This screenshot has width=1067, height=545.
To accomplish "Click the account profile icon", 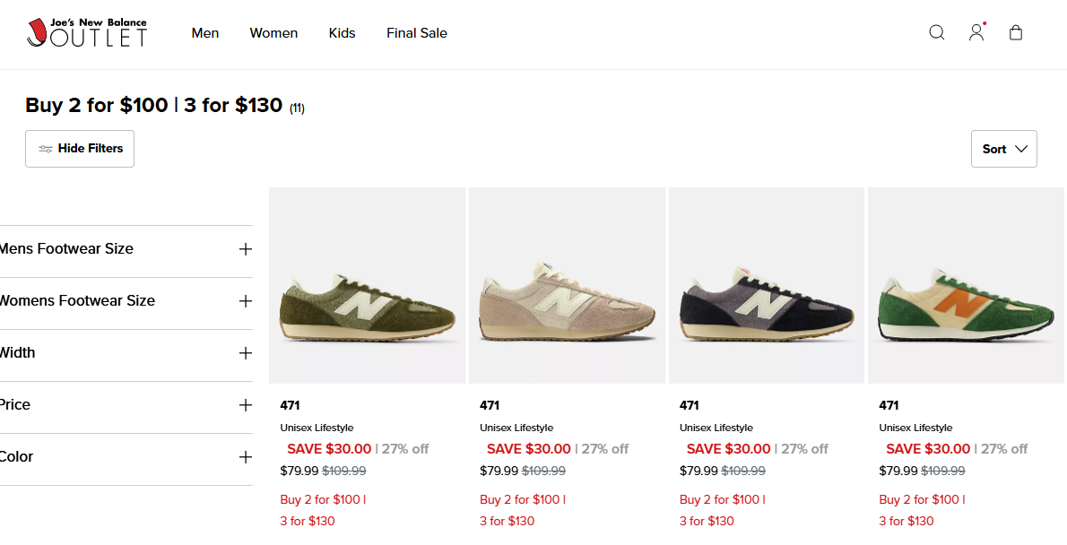I will 976,33.
